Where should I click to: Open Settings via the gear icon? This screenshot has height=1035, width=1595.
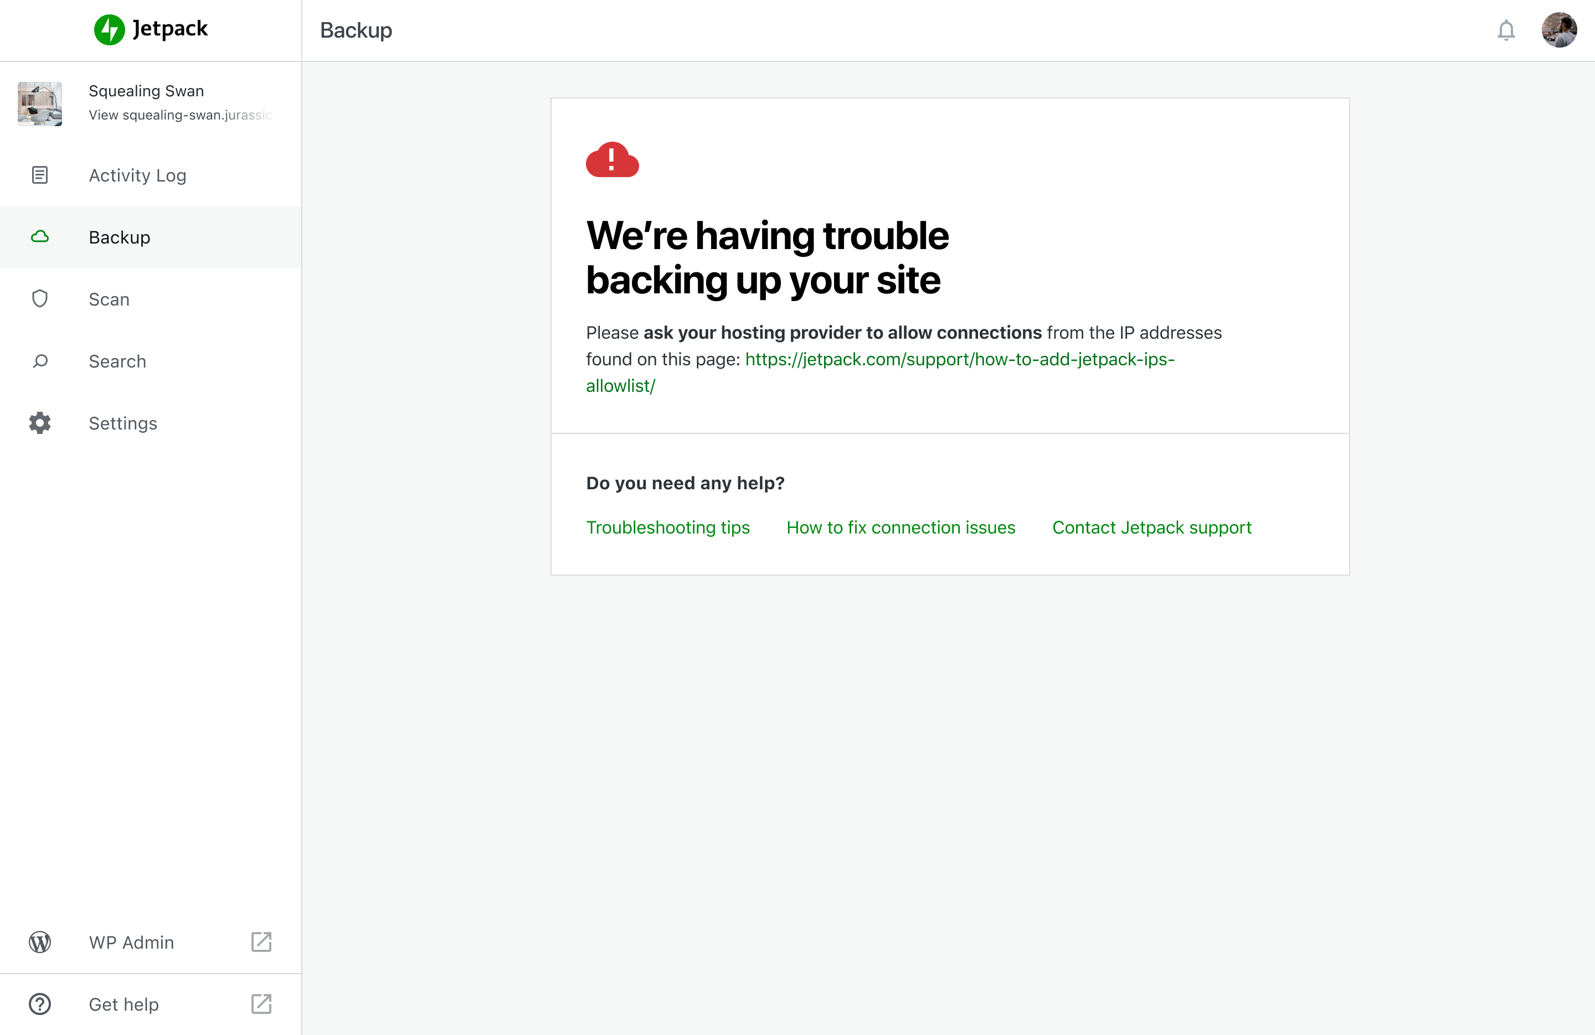(39, 423)
